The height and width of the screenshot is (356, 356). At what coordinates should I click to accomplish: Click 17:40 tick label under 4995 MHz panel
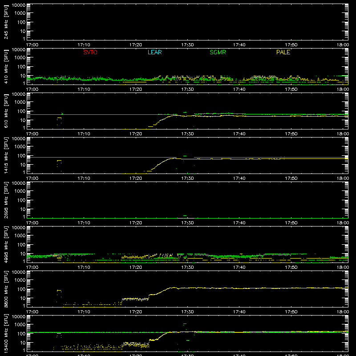(239, 267)
